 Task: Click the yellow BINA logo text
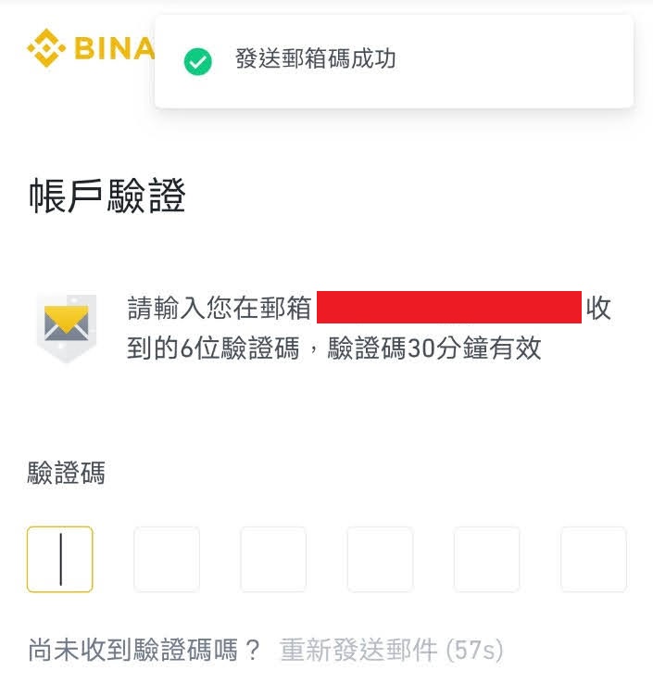coord(115,48)
